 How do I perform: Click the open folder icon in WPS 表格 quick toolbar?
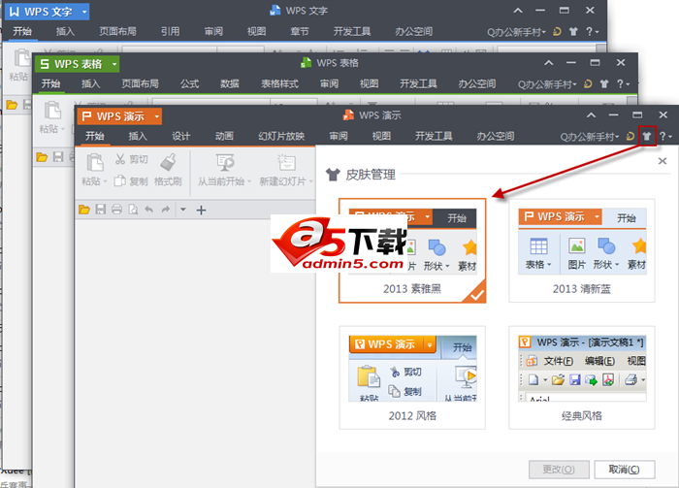[42, 157]
